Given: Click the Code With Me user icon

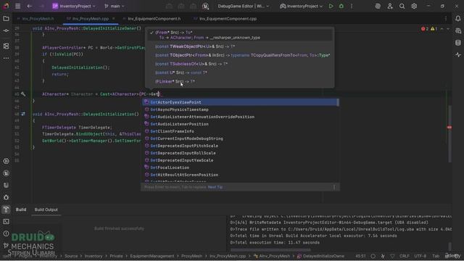Looking at the screenshot, I should pos(390,6).
